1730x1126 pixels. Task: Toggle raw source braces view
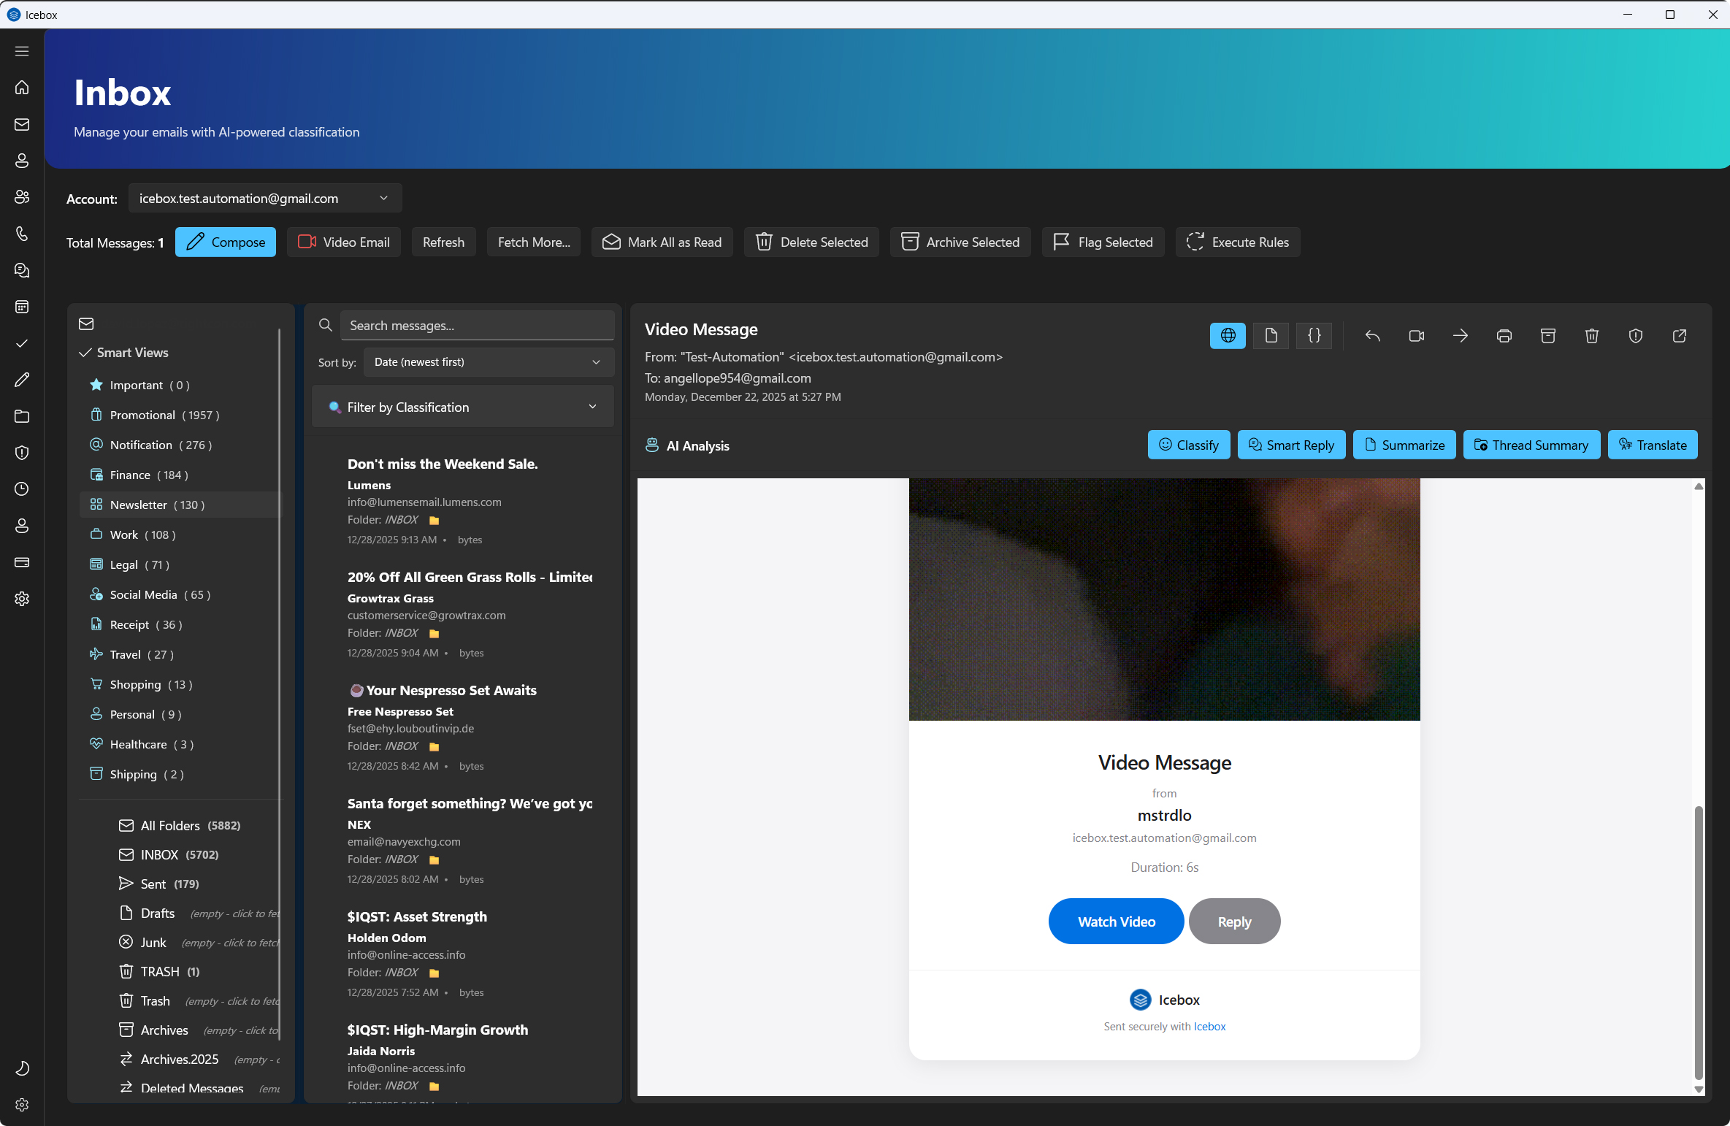(x=1314, y=336)
